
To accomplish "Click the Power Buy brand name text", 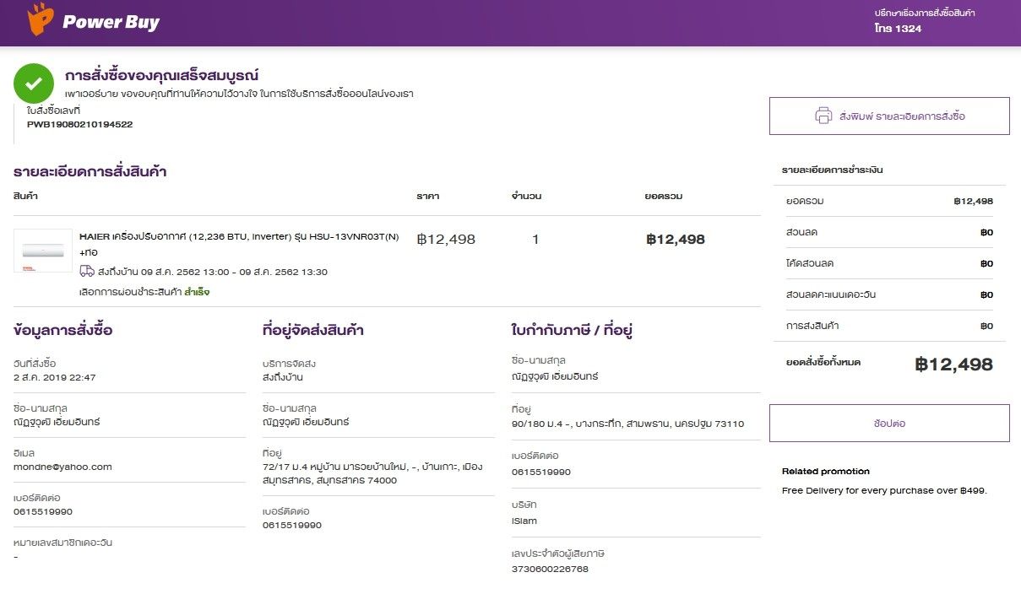I will pyautogui.click(x=111, y=23).
